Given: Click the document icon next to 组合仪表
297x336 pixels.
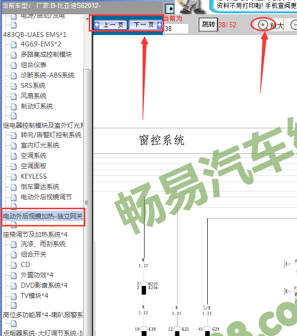Looking at the screenshot, I should pos(14,65).
